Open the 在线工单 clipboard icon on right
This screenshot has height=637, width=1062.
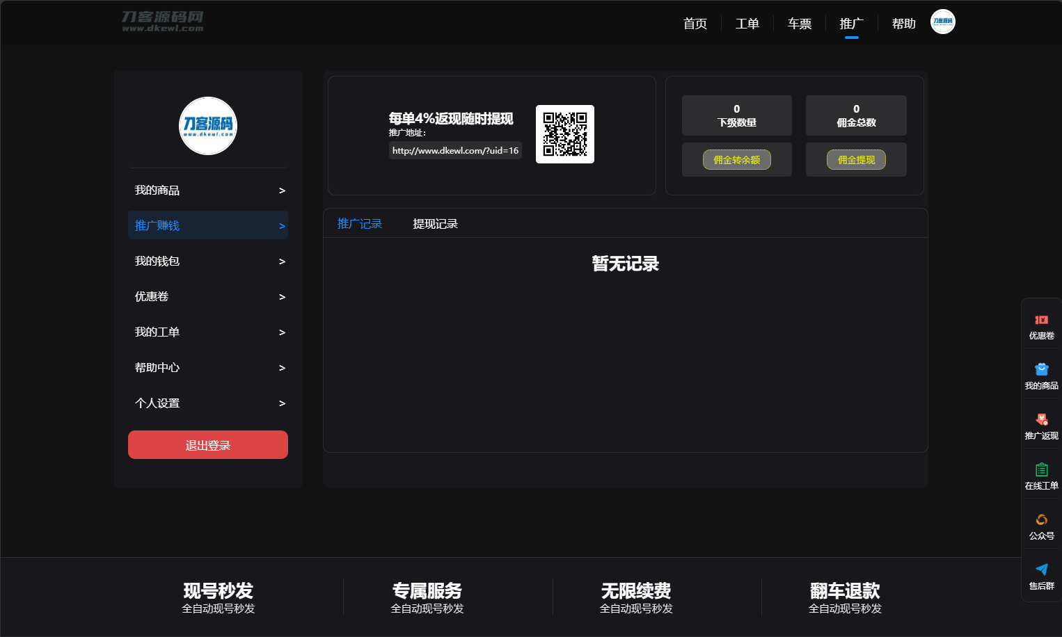(1041, 475)
